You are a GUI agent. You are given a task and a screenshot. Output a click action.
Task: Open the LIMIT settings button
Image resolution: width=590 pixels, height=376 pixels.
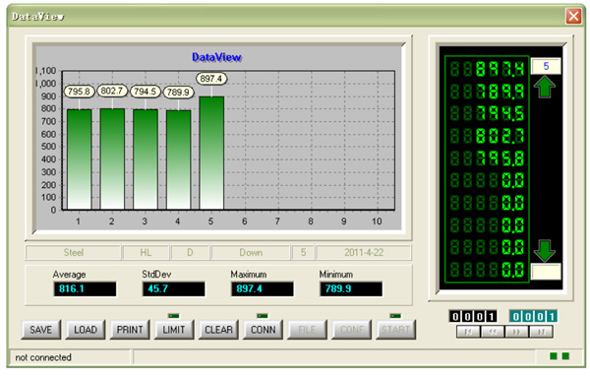tap(174, 330)
